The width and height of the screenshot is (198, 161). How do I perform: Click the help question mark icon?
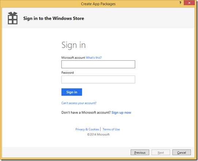point(180,3)
